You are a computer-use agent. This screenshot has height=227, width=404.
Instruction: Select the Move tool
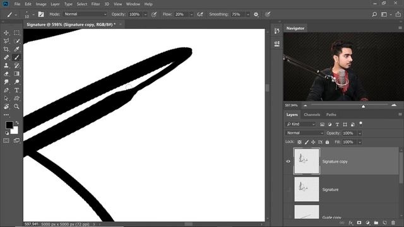point(6,33)
